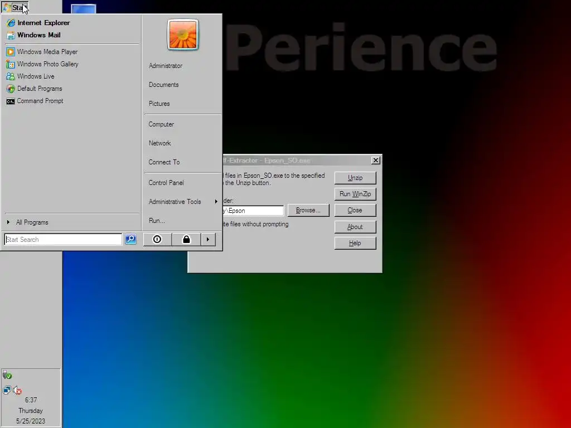Click the muted volume tray icon
Viewport: 571px width, 428px height.
17,391
